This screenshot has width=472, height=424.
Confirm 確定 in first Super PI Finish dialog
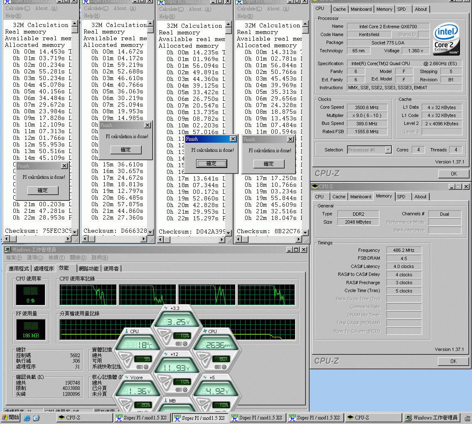[x=43, y=190]
